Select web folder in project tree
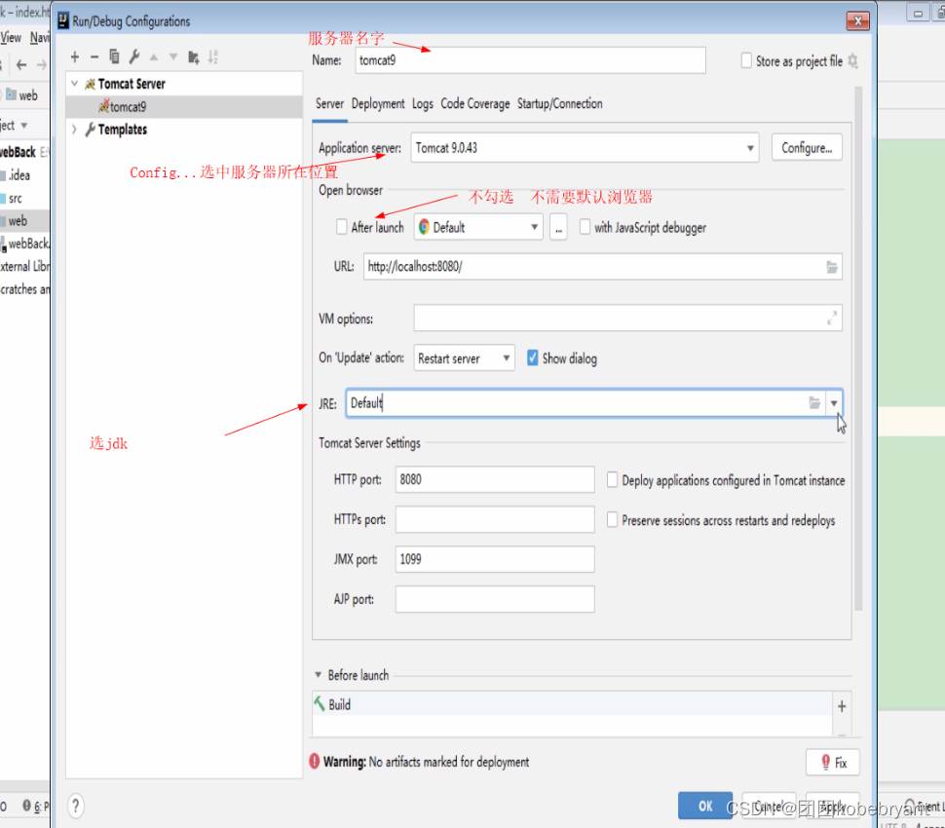The image size is (945, 828). point(18,221)
